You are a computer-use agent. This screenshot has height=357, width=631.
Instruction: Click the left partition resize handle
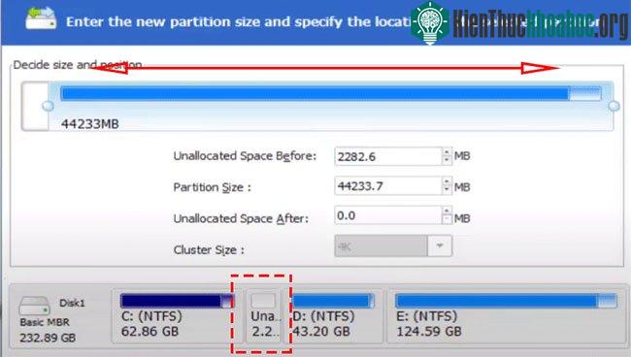pyautogui.click(x=48, y=106)
